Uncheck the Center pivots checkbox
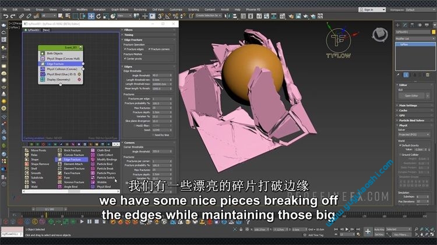The image size is (437, 245). (125, 59)
